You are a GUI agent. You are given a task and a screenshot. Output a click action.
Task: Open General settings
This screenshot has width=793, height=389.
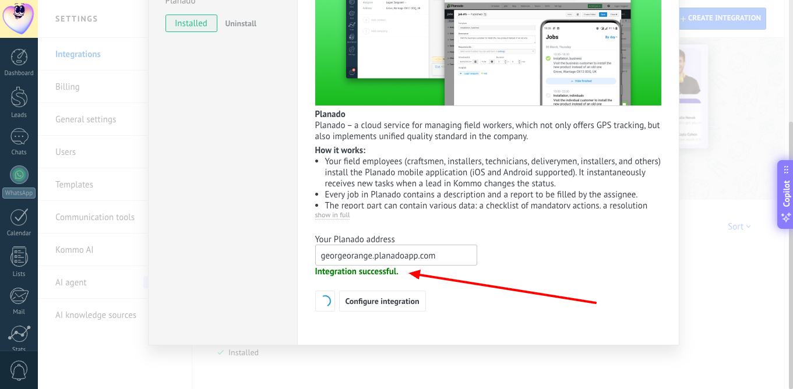tap(86, 119)
